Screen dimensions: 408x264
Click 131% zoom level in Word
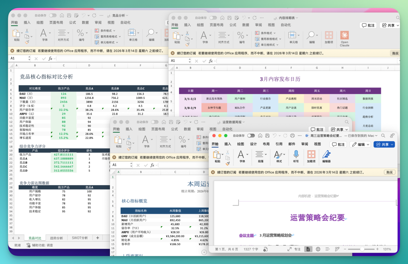pyautogui.click(x=387, y=249)
